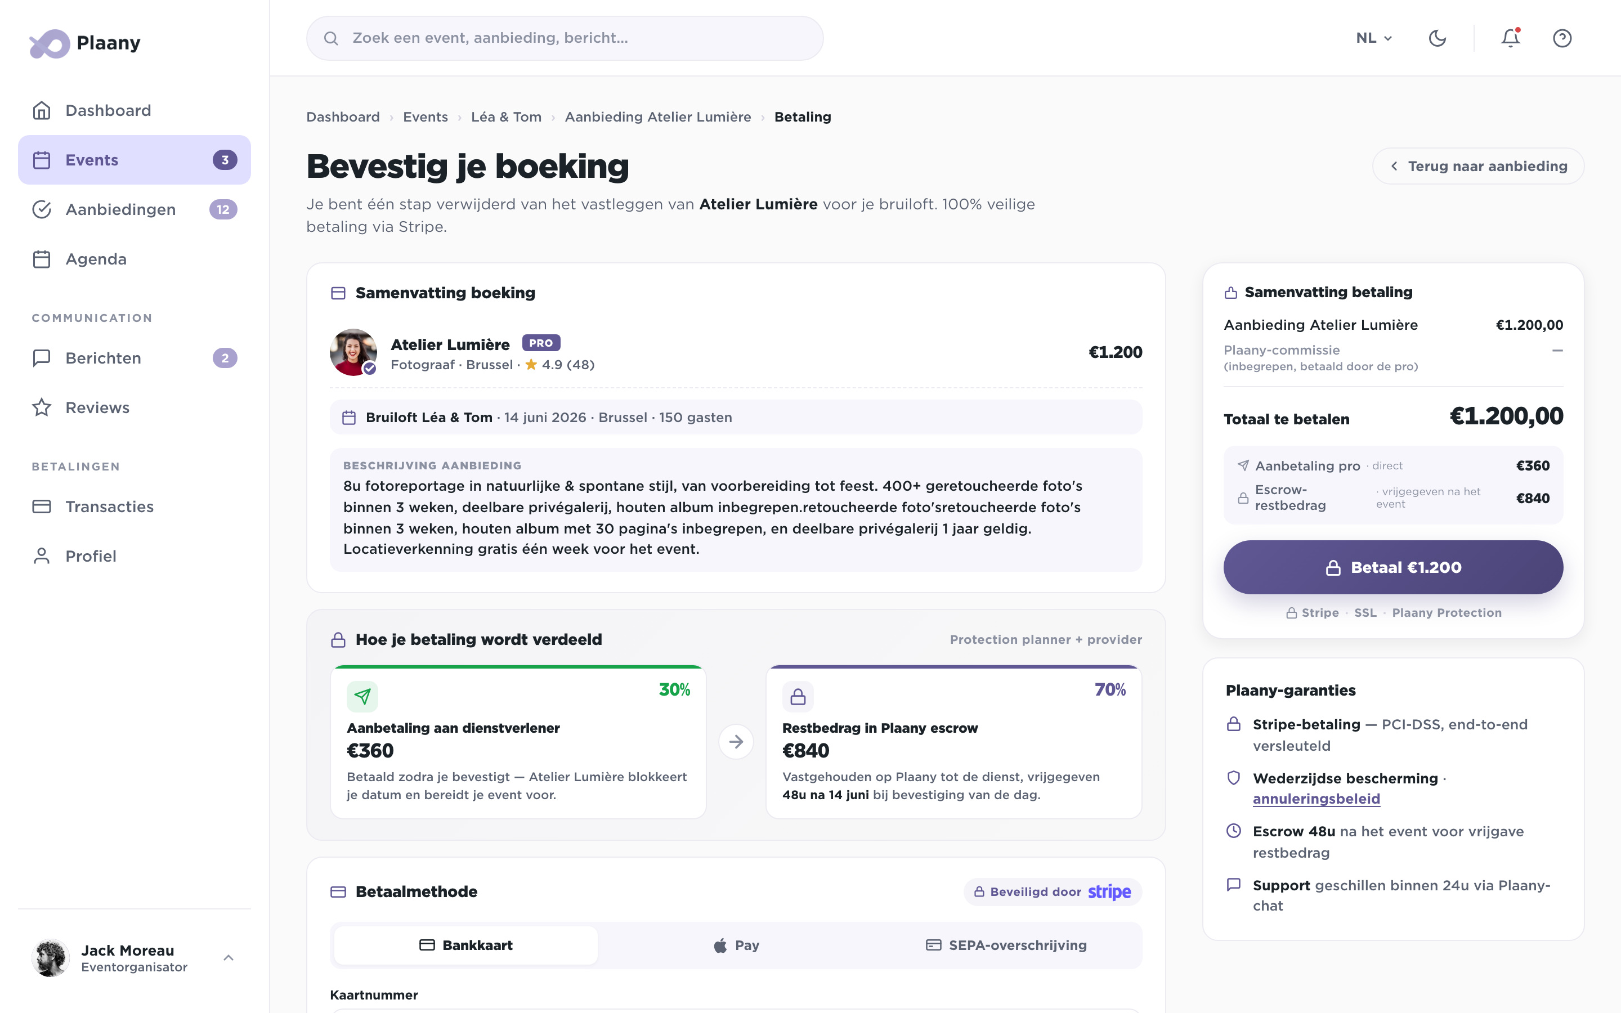This screenshot has width=1621, height=1013.
Task: Open Reviews in the sidebar
Action: 134,408
